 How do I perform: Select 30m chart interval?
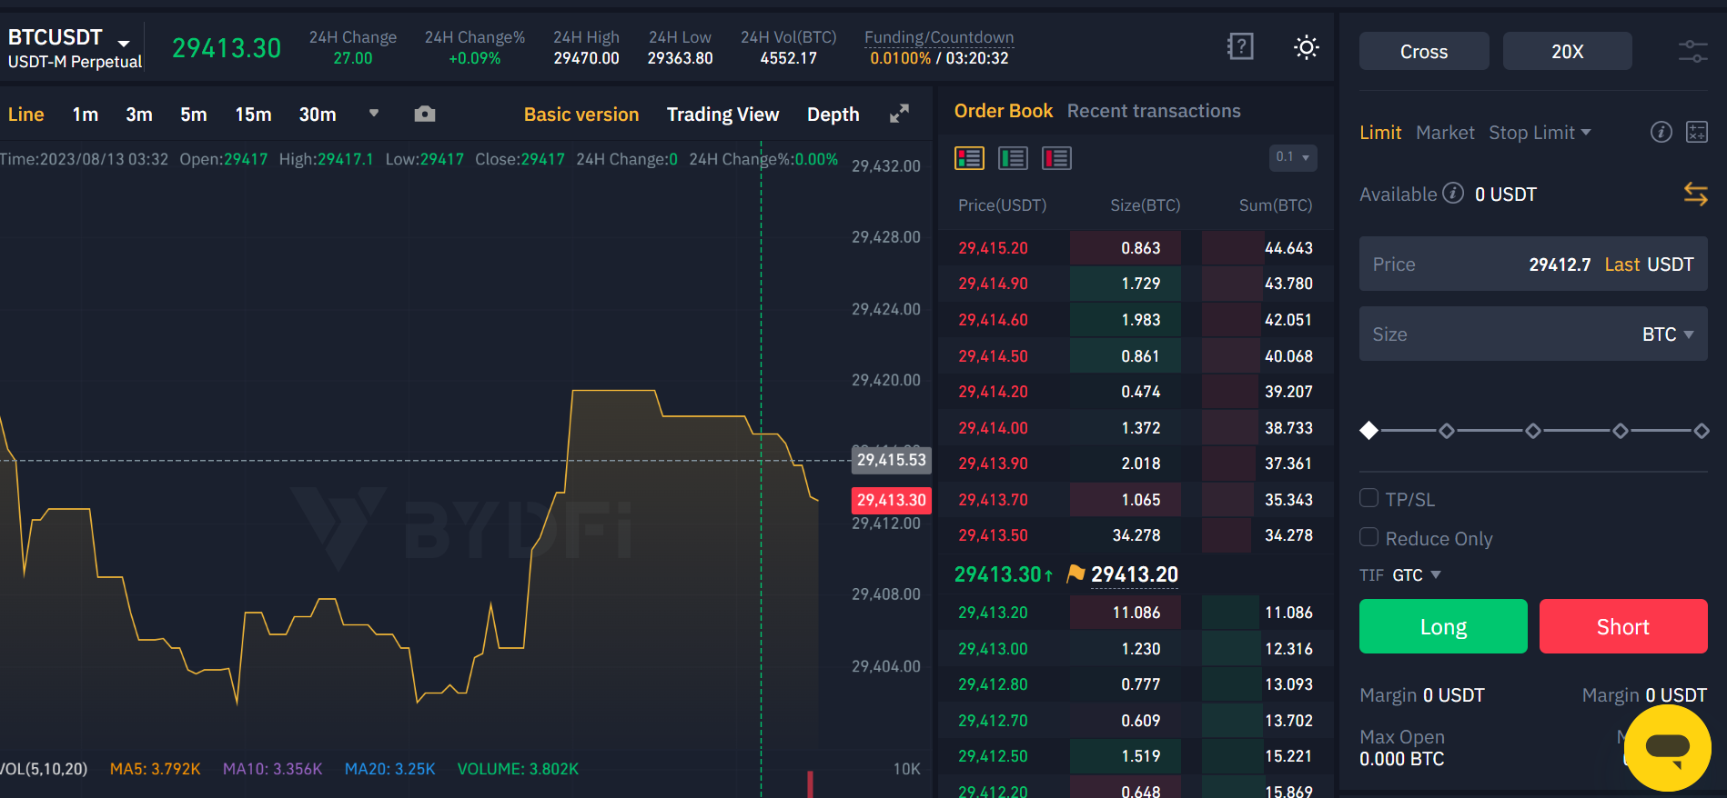(318, 115)
